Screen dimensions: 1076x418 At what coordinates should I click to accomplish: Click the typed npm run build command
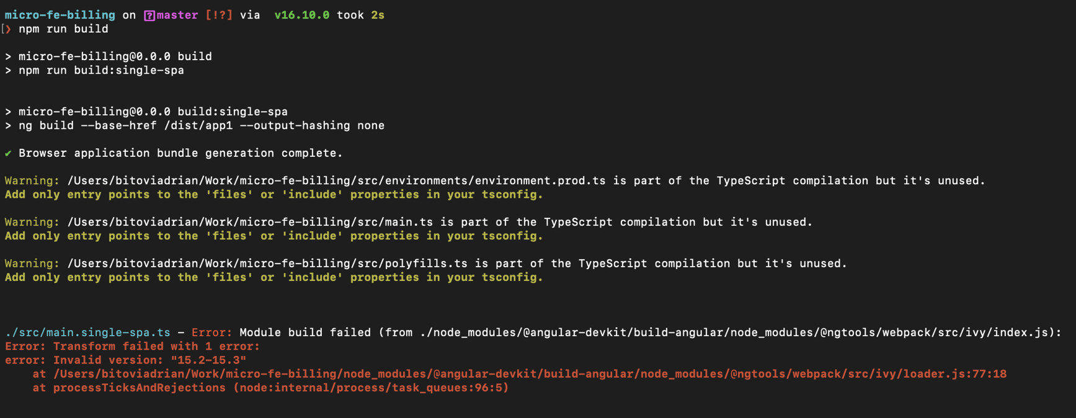coord(63,29)
